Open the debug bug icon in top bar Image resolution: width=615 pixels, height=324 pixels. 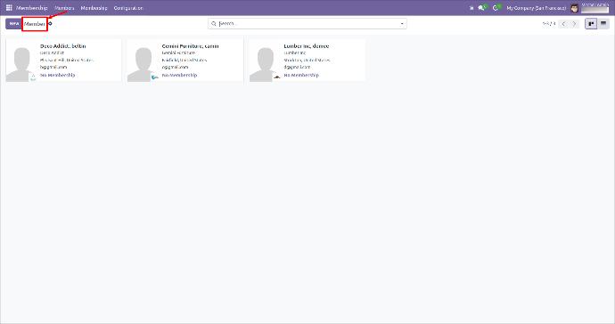click(x=471, y=8)
